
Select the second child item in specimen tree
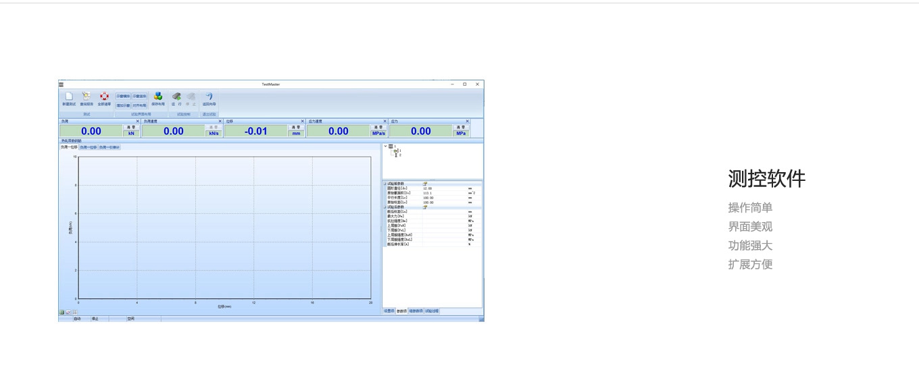397,155
